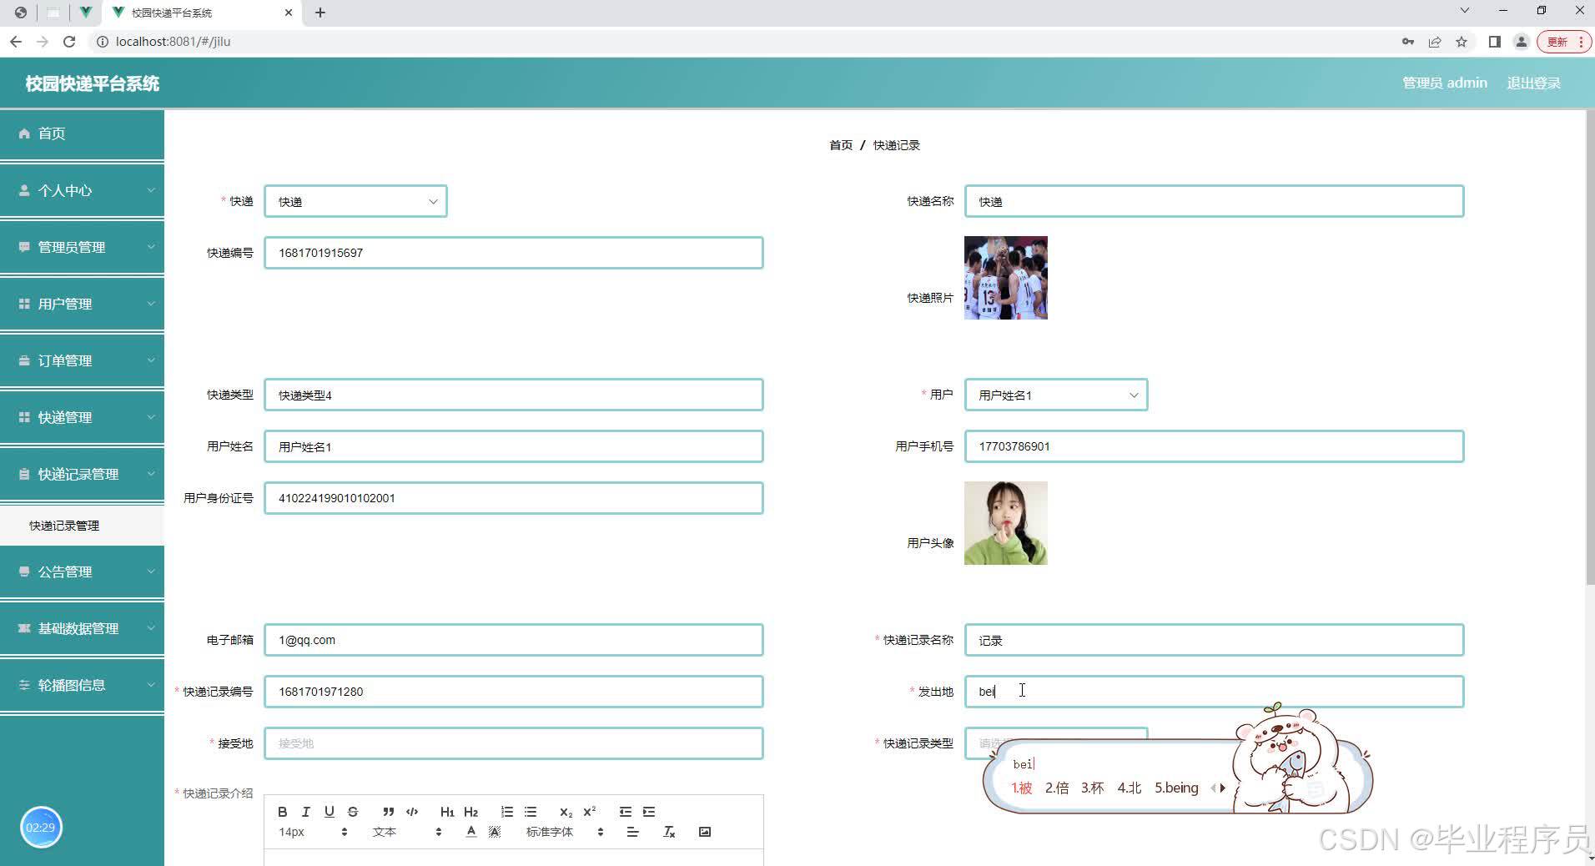
Task: Click the 用户头像 thumbnail image
Action: (1006, 523)
